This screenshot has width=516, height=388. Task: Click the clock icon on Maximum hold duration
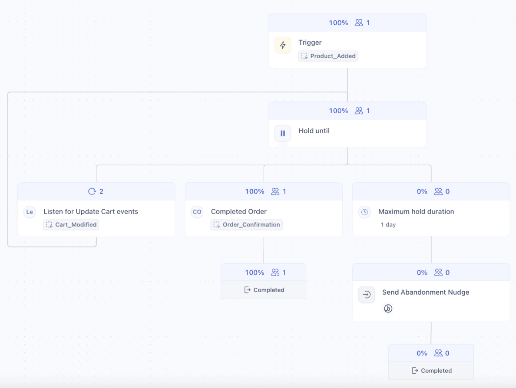(364, 212)
